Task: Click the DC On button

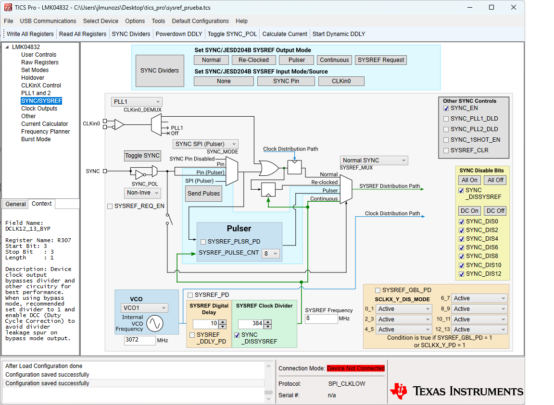Action: point(469,211)
